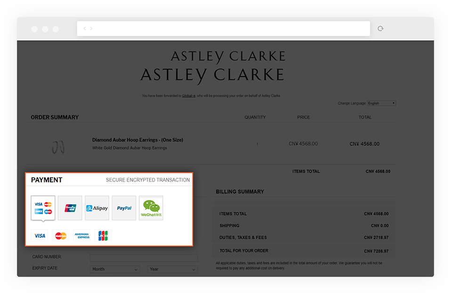This screenshot has width=451, height=294.
Task: Follow the Global-e link
Action: pos(189,96)
